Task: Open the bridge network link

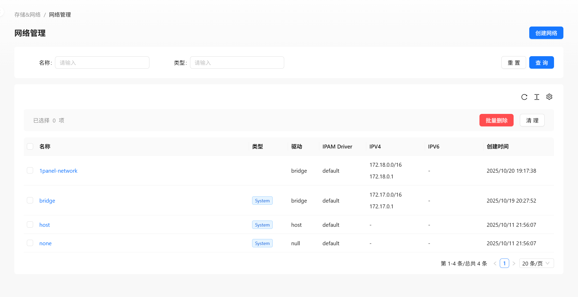Action: (47, 201)
